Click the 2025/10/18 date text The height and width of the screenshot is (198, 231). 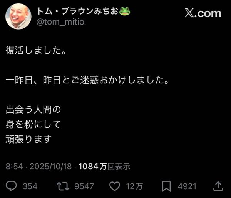pos(51,167)
